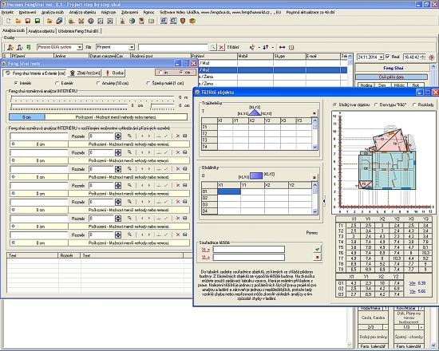Screen dimensions: 439x351
Task: Click the magnifier search icon beside filter field
Action: 213,47
